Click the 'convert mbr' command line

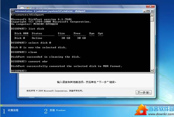point(29,62)
